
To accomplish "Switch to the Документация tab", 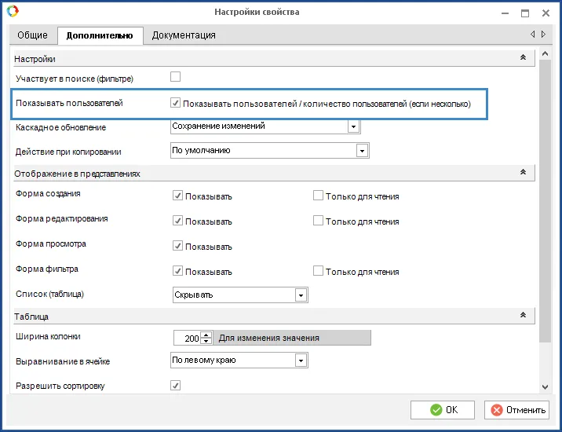I will (x=184, y=35).
